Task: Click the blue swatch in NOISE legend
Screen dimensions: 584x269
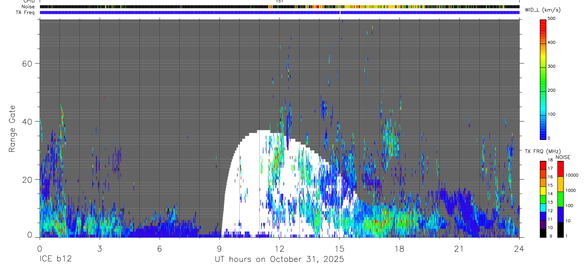Action: [x=560, y=214]
